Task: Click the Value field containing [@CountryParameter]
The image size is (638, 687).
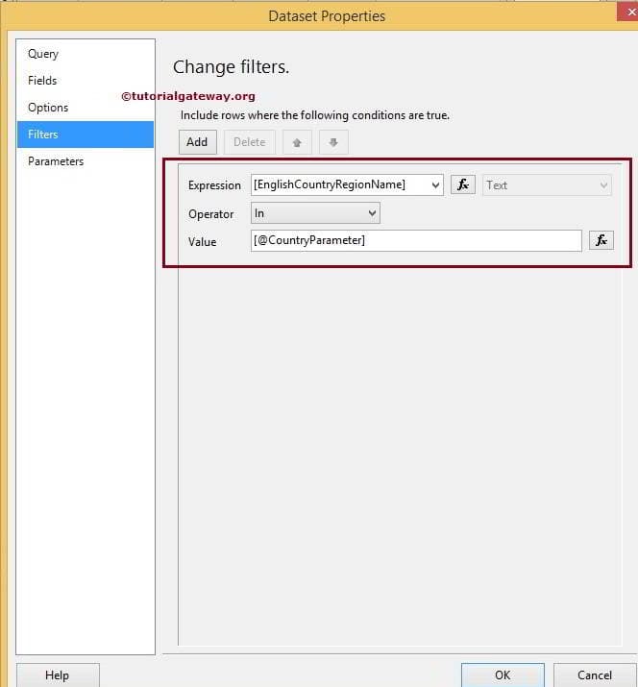Action: 416,240
